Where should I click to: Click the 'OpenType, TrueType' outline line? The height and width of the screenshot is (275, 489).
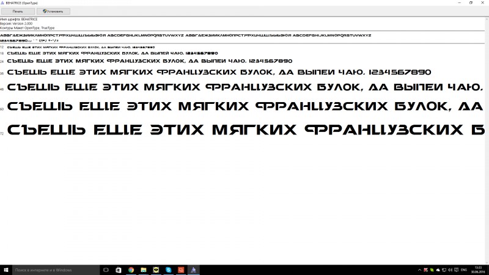[x=27, y=28]
